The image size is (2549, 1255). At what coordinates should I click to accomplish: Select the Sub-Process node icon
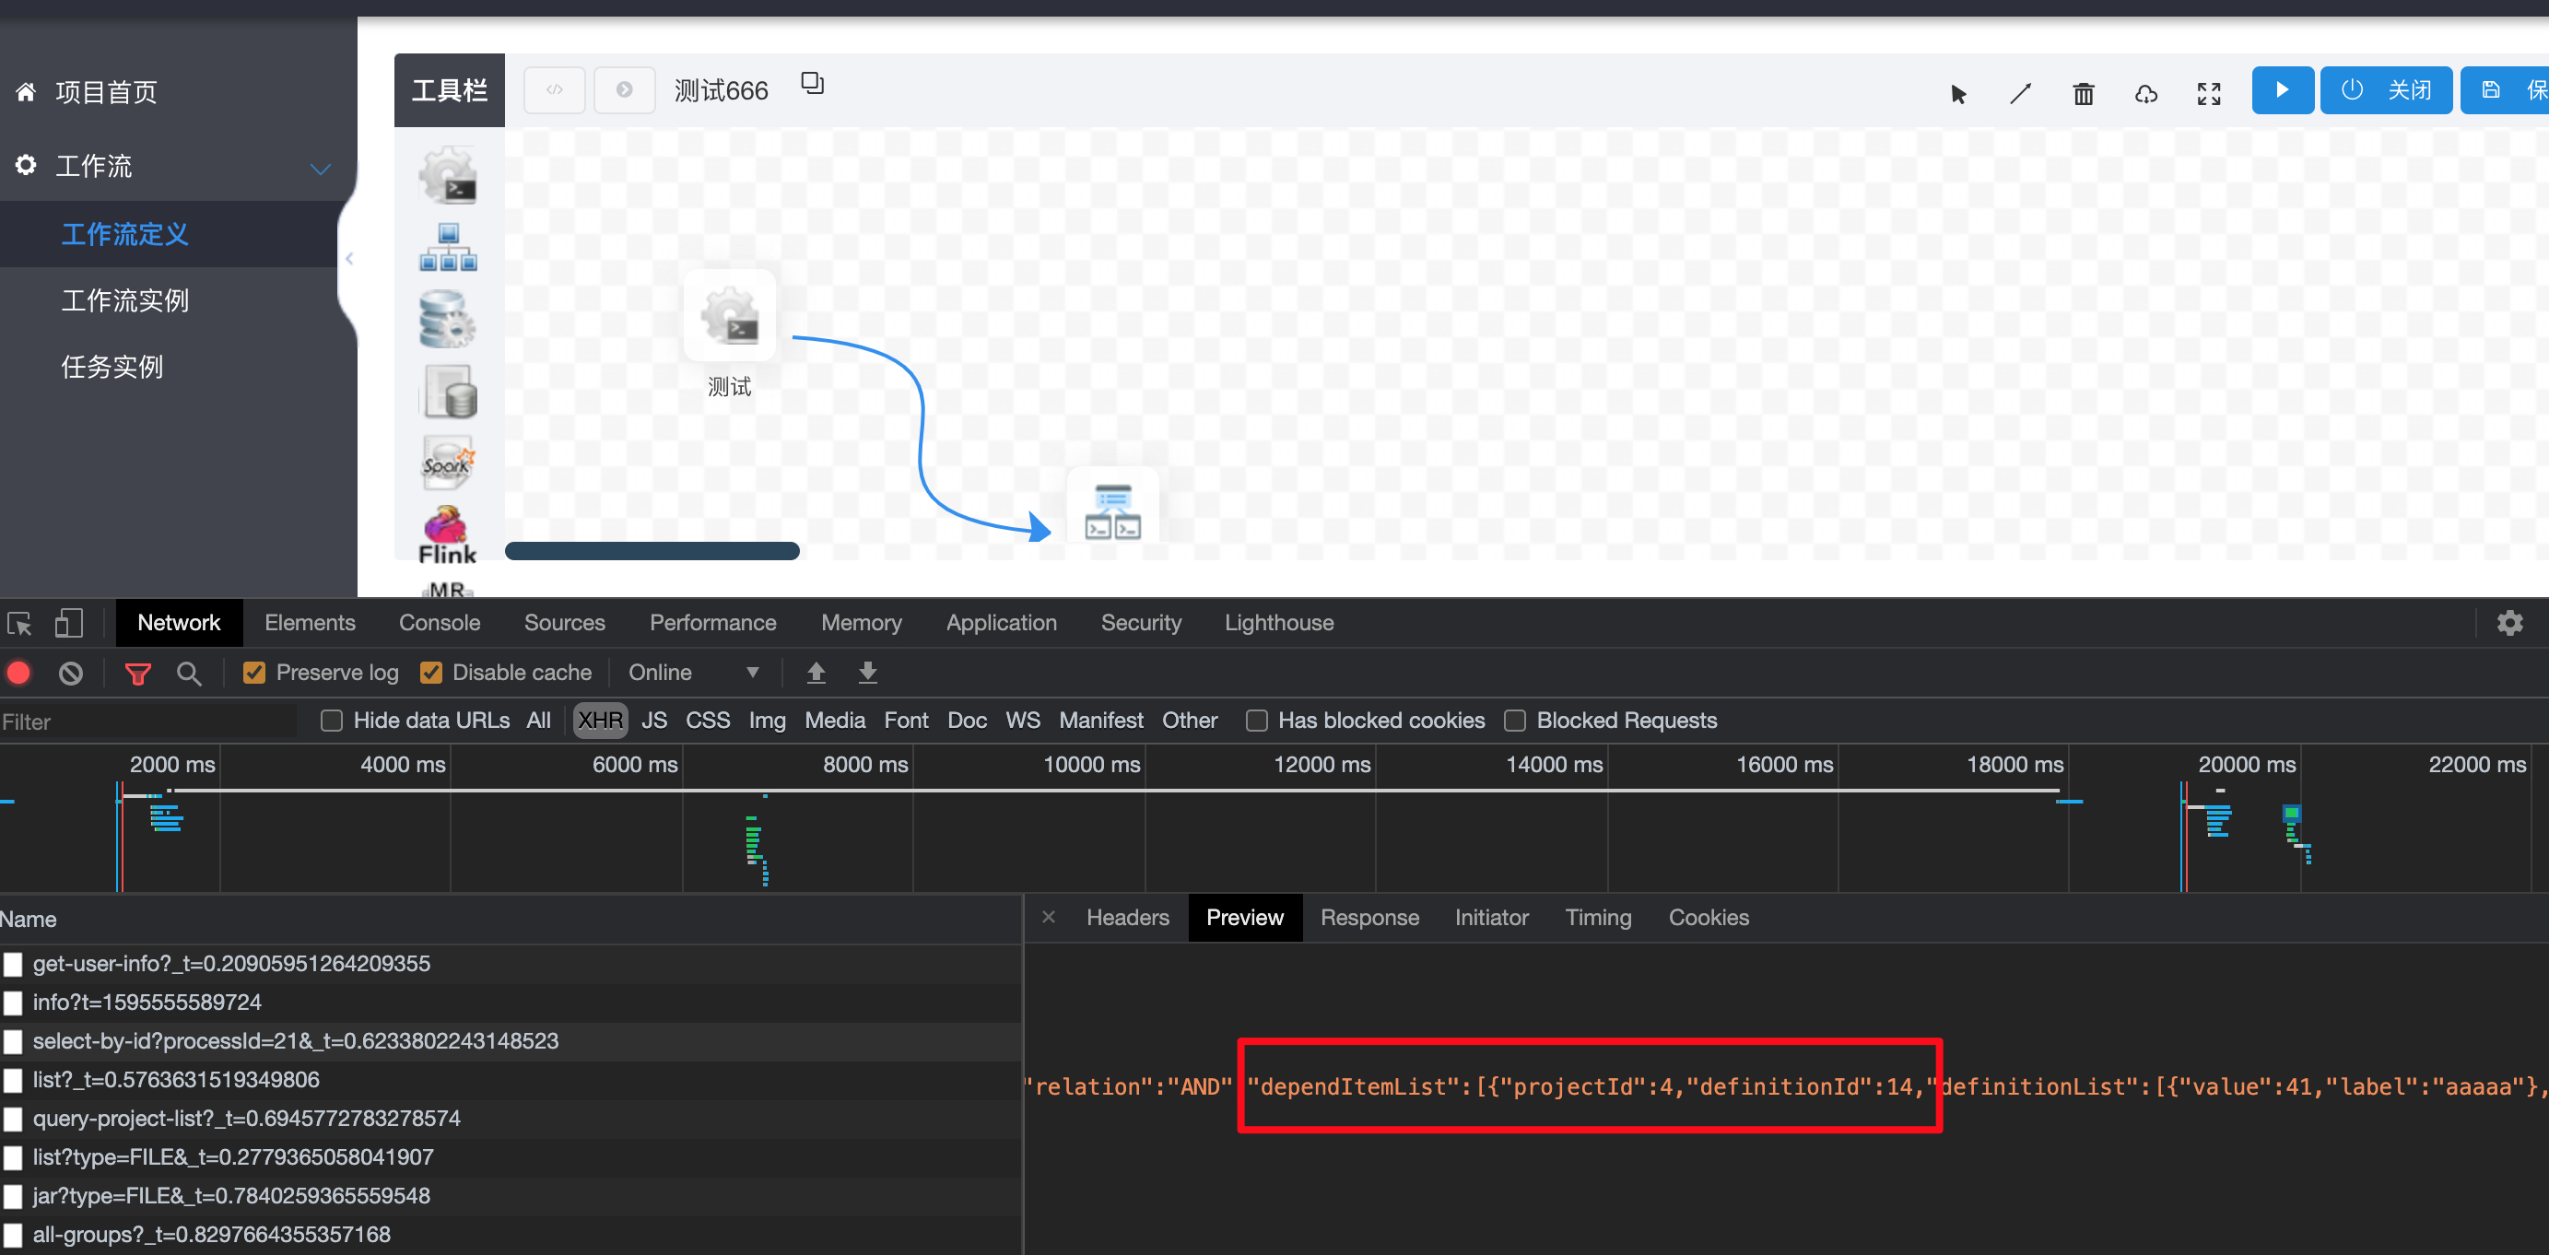pyautogui.click(x=449, y=246)
